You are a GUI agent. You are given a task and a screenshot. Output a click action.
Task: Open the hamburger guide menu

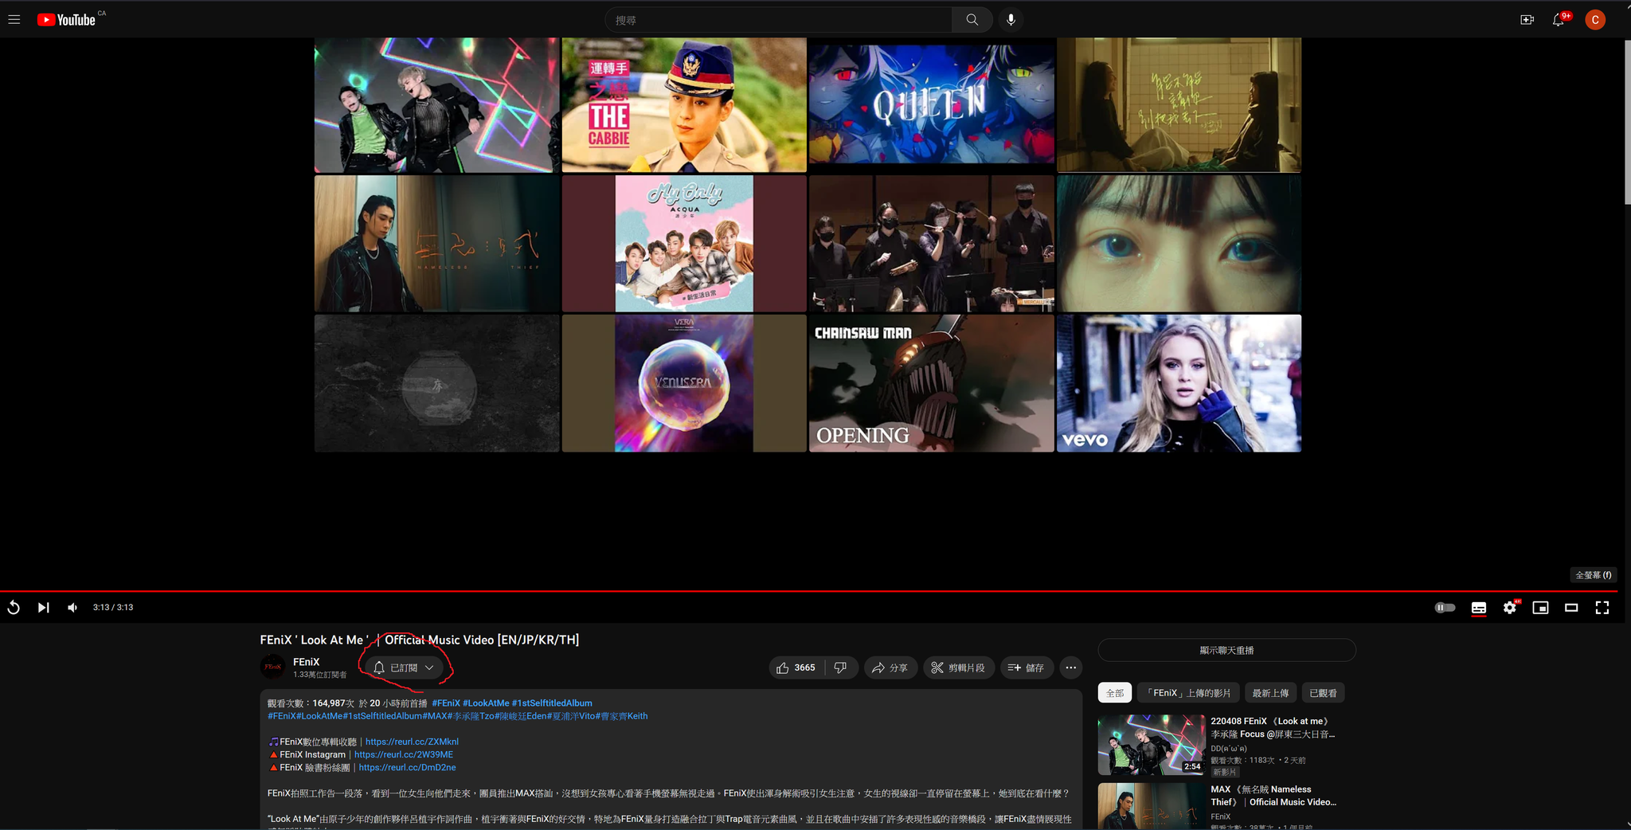tap(14, 20)
